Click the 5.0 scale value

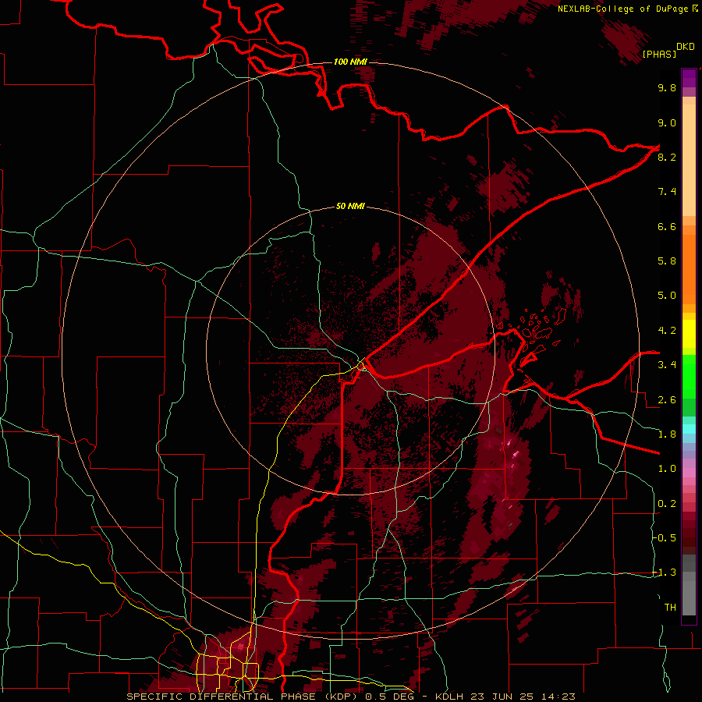tap(667, 296)
